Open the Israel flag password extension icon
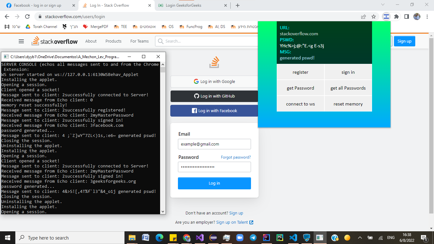 click(x=386, y=17)
